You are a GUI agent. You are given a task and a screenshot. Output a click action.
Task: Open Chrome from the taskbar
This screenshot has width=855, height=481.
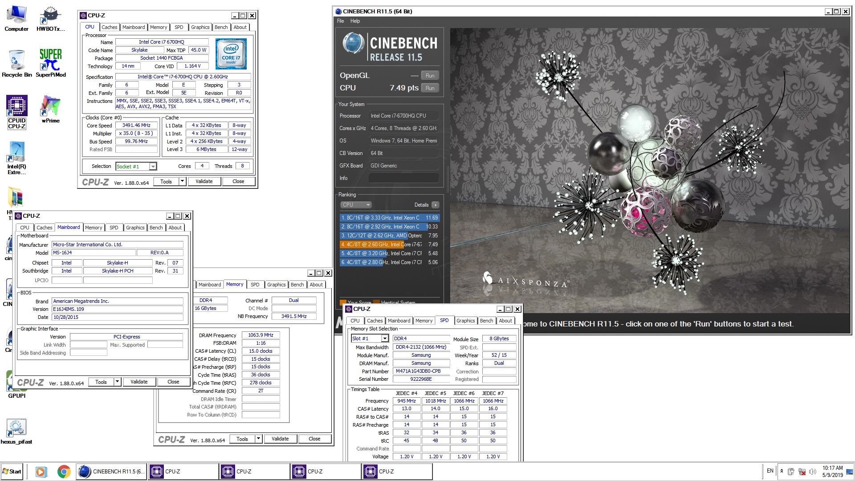64,472
